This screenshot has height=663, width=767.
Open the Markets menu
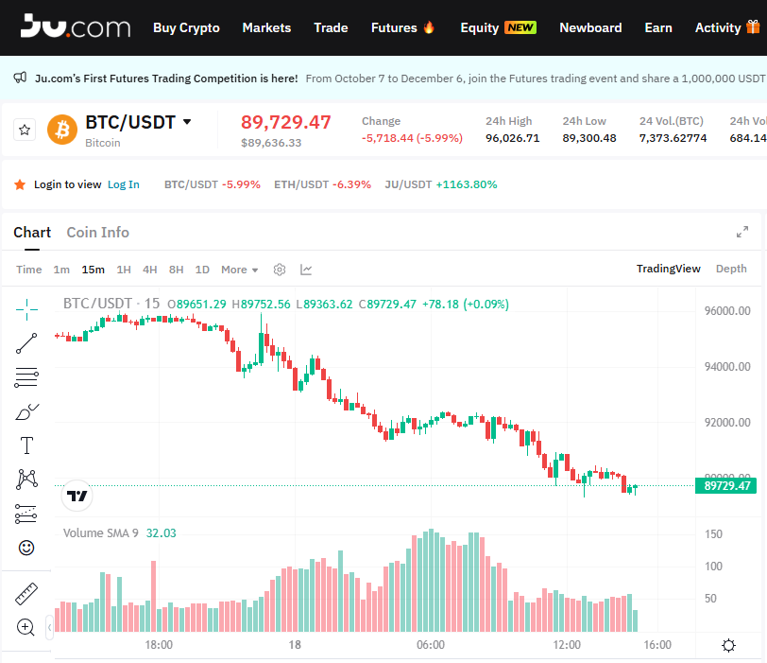pos(266,28)
